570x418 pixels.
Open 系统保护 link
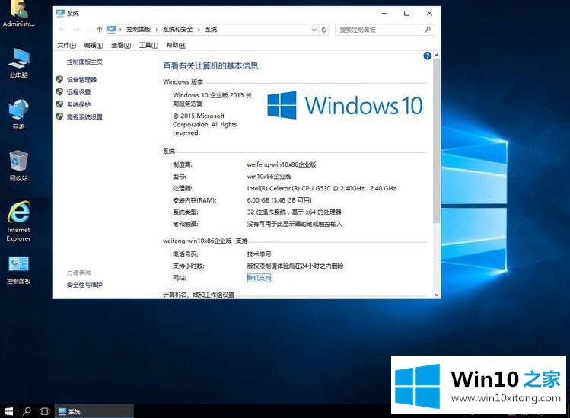tap(78, 104)
